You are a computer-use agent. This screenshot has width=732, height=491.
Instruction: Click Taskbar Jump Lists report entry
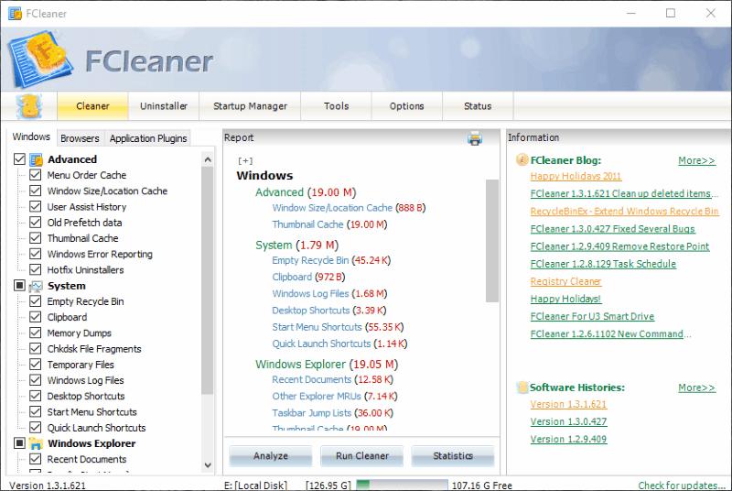[332, 413]
